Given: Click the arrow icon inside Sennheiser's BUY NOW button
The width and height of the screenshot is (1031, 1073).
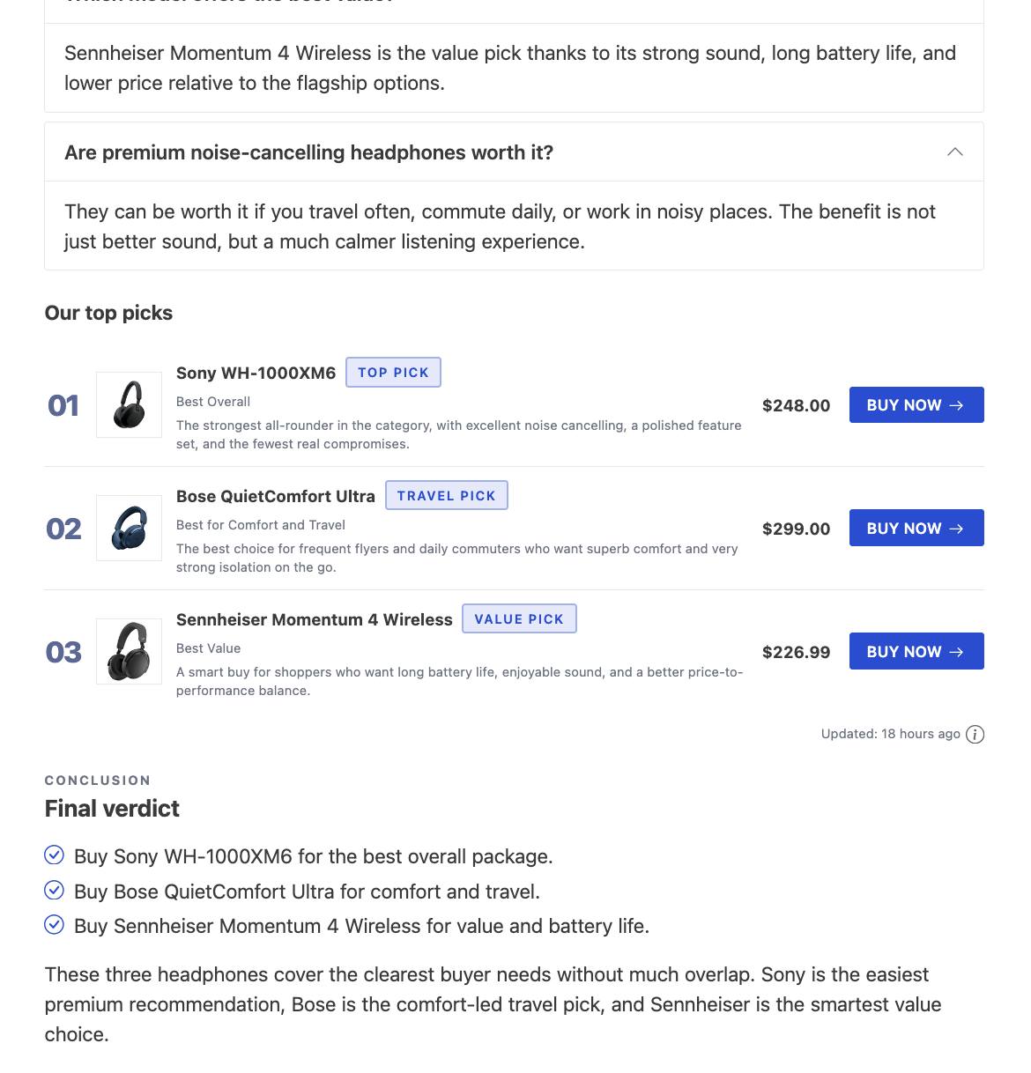Looking at the screenshot, I should 957,652.
